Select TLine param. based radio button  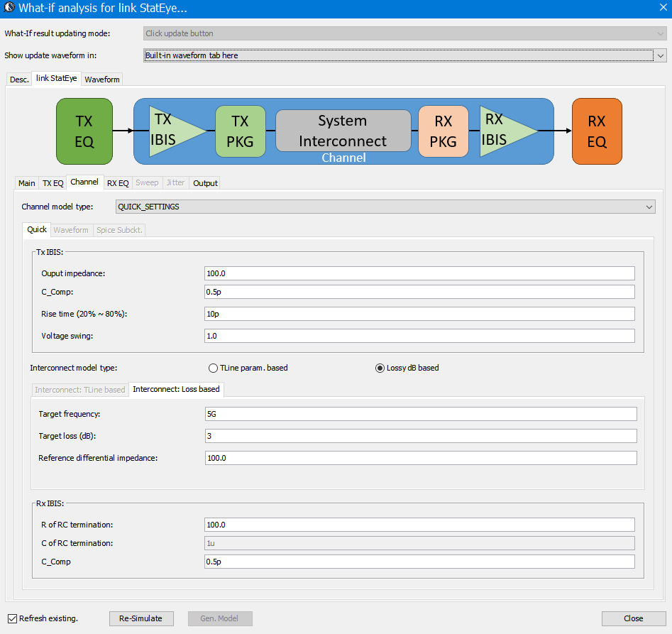coord(213,368)
